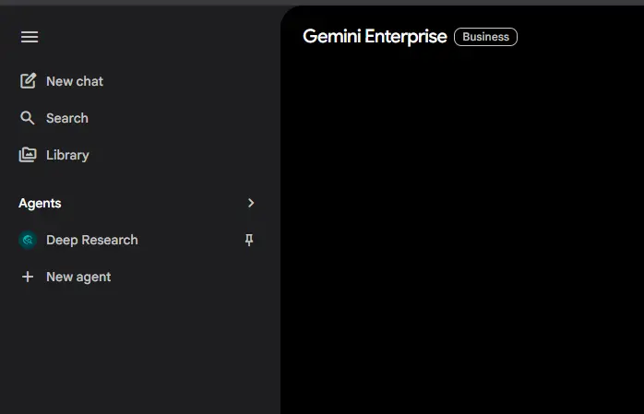Collapse the sidebar with the hamburger menu icon

coord(30,37)
